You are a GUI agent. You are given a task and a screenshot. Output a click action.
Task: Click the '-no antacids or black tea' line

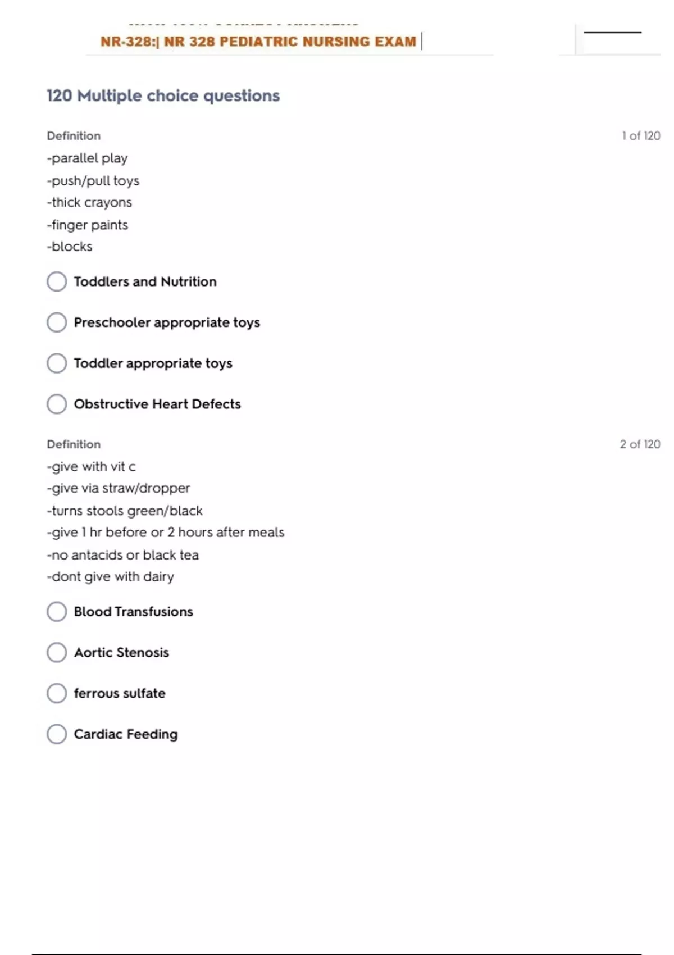[x=123, y=555]
